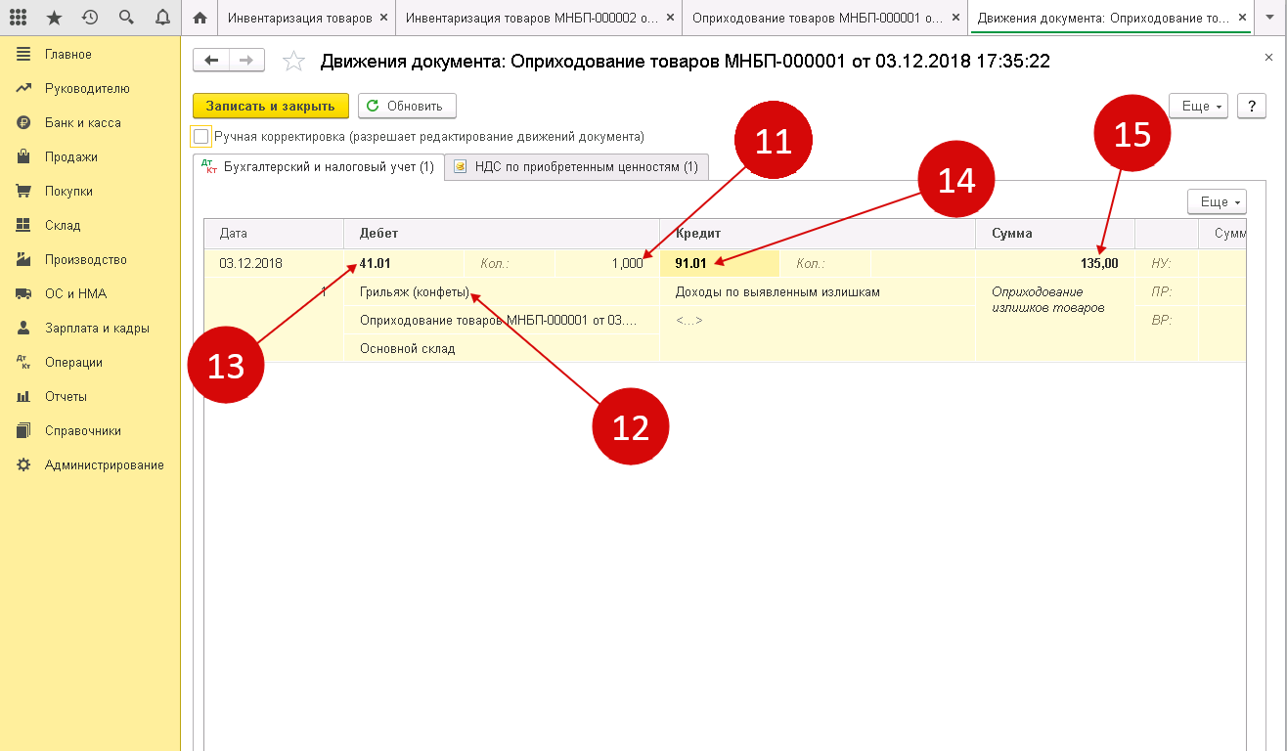Click the back navigation arrow
1287x751 pixels.
click(212, 61)
